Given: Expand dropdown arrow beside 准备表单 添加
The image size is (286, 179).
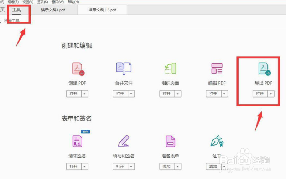Looking at the screenshot, I should coord(178,167).
